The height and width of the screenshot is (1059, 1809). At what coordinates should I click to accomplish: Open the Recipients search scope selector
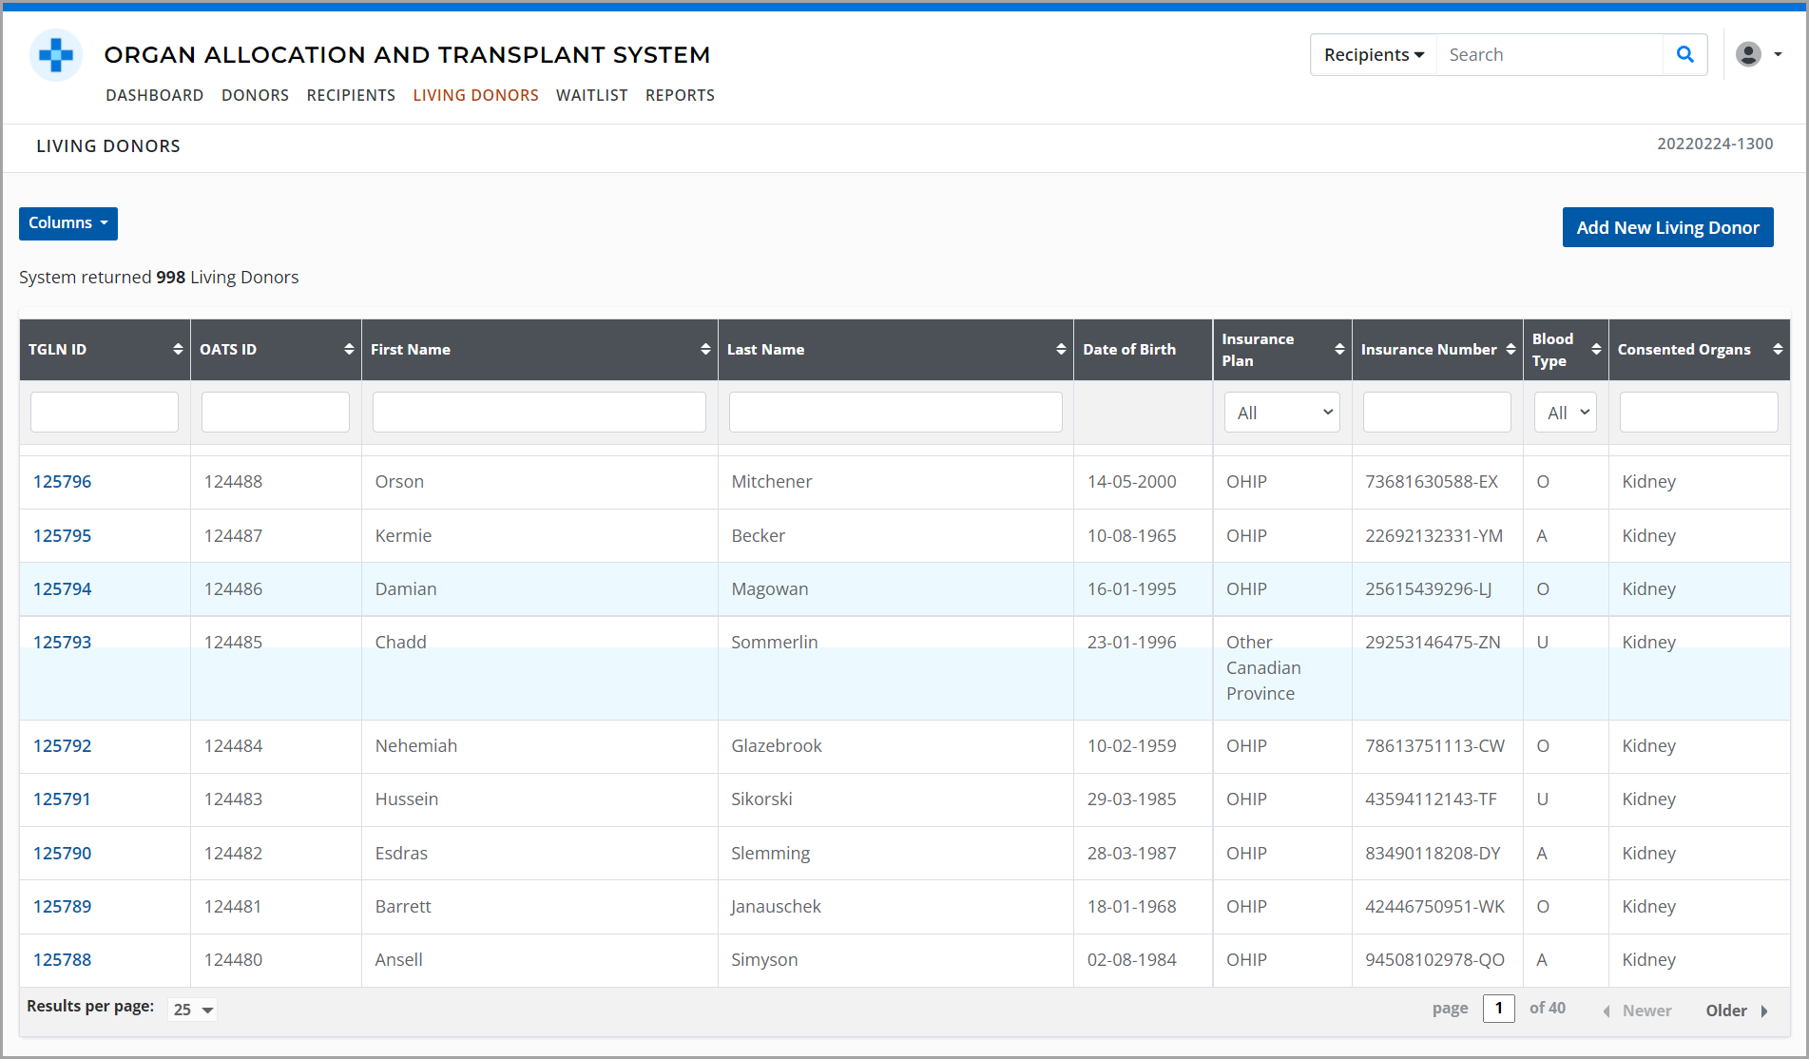(1372, 54)
